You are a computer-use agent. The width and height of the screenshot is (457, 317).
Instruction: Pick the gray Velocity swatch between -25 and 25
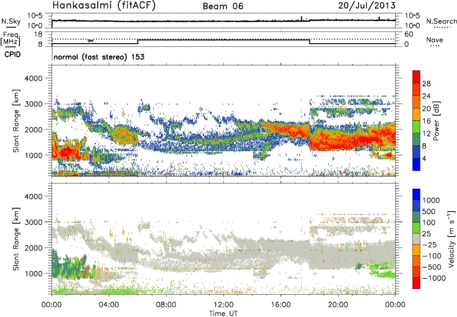pos(416,239)
